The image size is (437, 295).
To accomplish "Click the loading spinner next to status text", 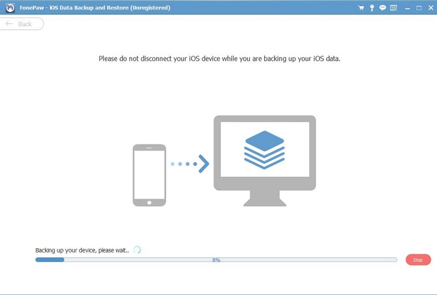I will [x=137, y=250].
